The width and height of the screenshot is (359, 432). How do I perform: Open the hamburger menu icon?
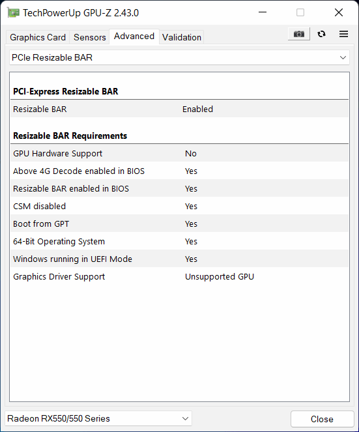343,34
